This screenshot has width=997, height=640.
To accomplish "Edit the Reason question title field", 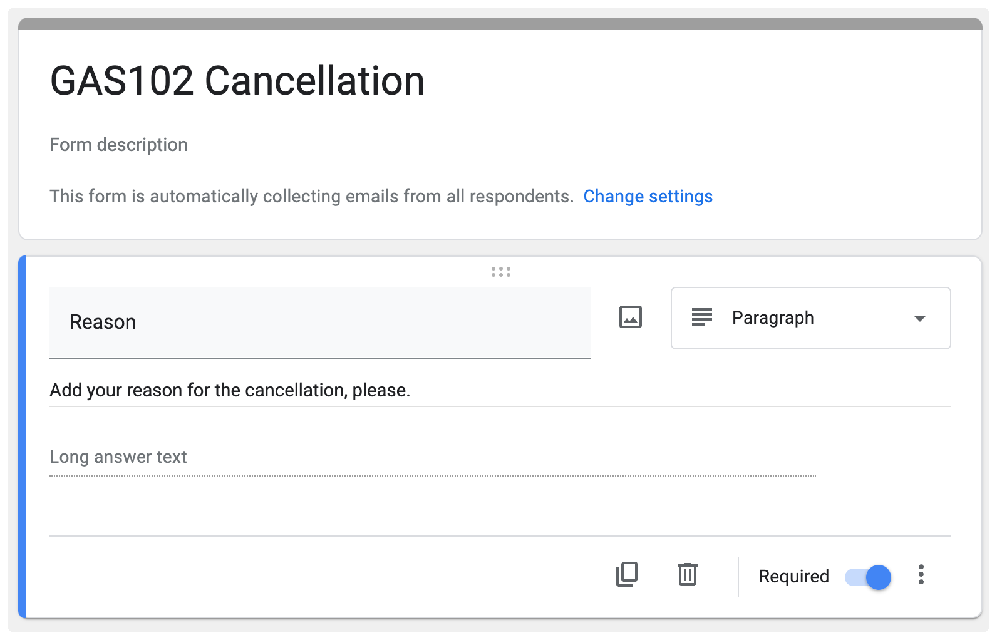I will [319, 322].
